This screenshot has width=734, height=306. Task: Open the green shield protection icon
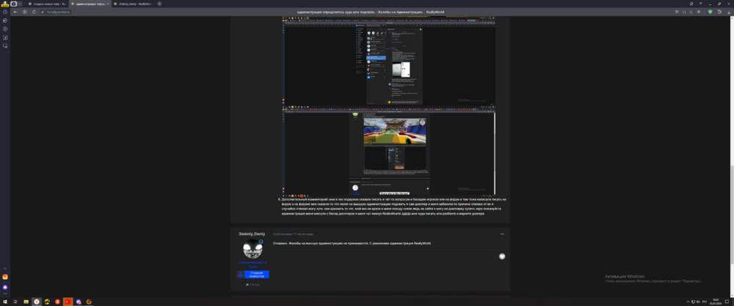coord(710,12)
